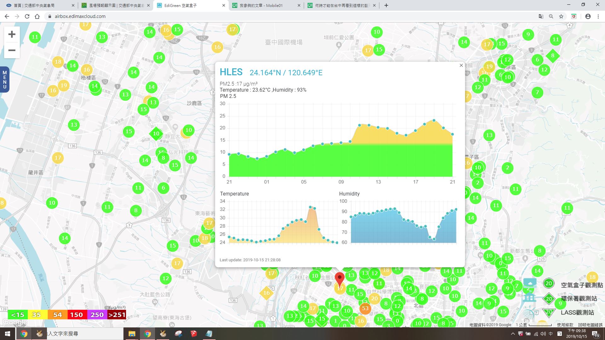Open Chrome three-dot menu
Screen dimensions: 605x340
[x=598, y=16]
